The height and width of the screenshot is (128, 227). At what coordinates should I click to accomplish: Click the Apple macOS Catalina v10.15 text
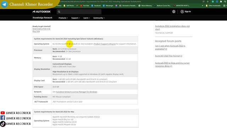(65, 122)
